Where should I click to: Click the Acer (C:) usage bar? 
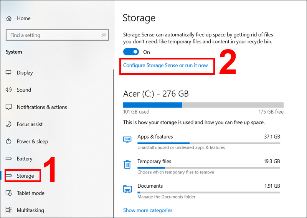[x=203, y=105]
